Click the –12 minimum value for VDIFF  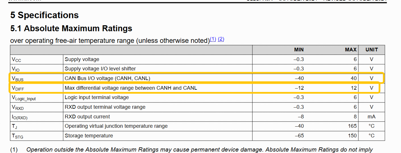[299, 88]
